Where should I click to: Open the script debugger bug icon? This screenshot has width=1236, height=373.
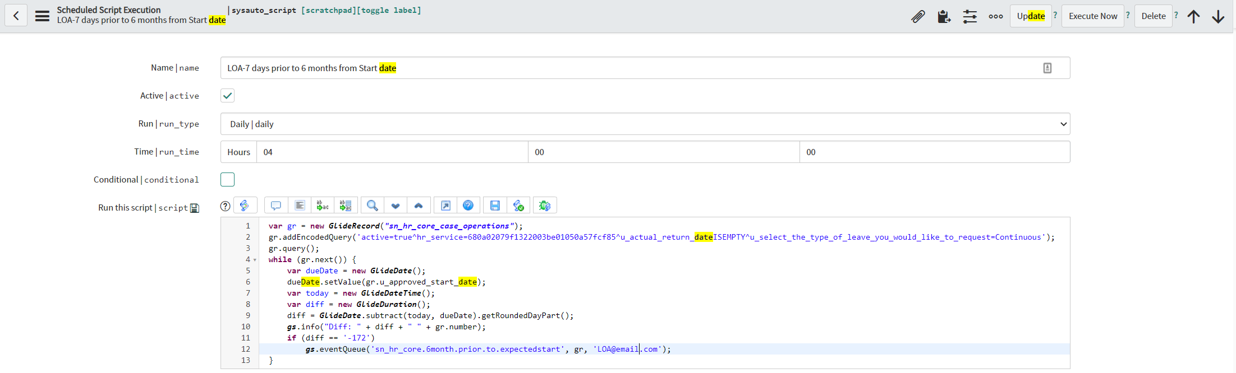pos(544,206)
